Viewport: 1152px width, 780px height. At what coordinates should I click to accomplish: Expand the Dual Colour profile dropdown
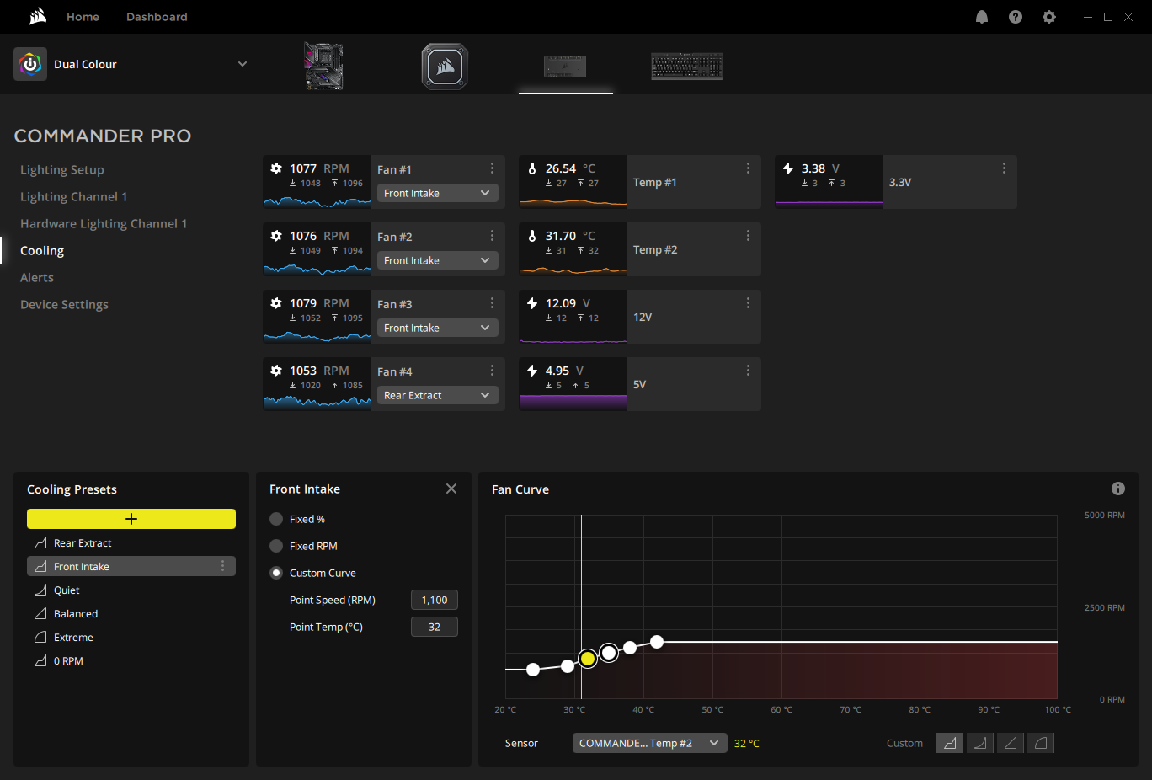click(243, 64)
